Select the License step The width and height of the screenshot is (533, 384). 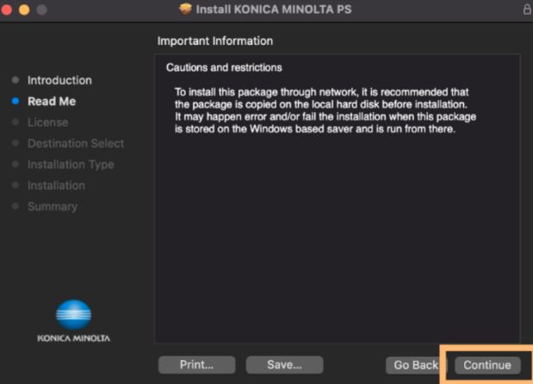coord(48,122)
